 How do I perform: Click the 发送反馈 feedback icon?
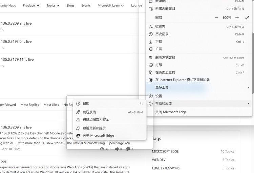click(78, 112)
